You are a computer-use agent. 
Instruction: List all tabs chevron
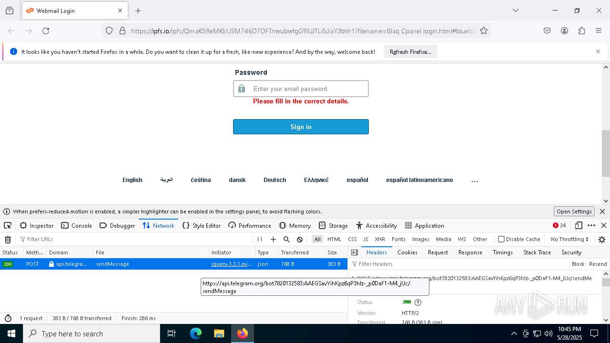tap(515, 10)
